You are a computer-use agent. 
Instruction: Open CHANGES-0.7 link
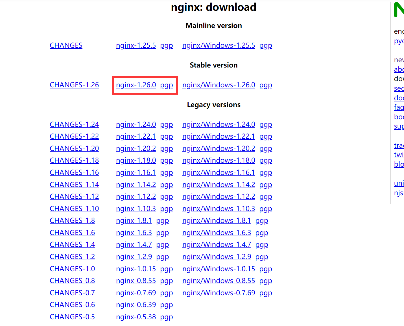[x=72, y=293]
